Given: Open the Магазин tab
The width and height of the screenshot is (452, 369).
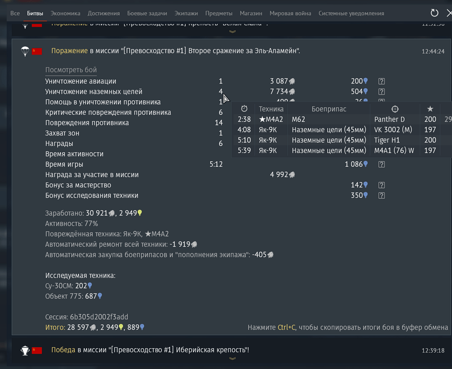Looking at the screenshot, I should coord(251,13).
